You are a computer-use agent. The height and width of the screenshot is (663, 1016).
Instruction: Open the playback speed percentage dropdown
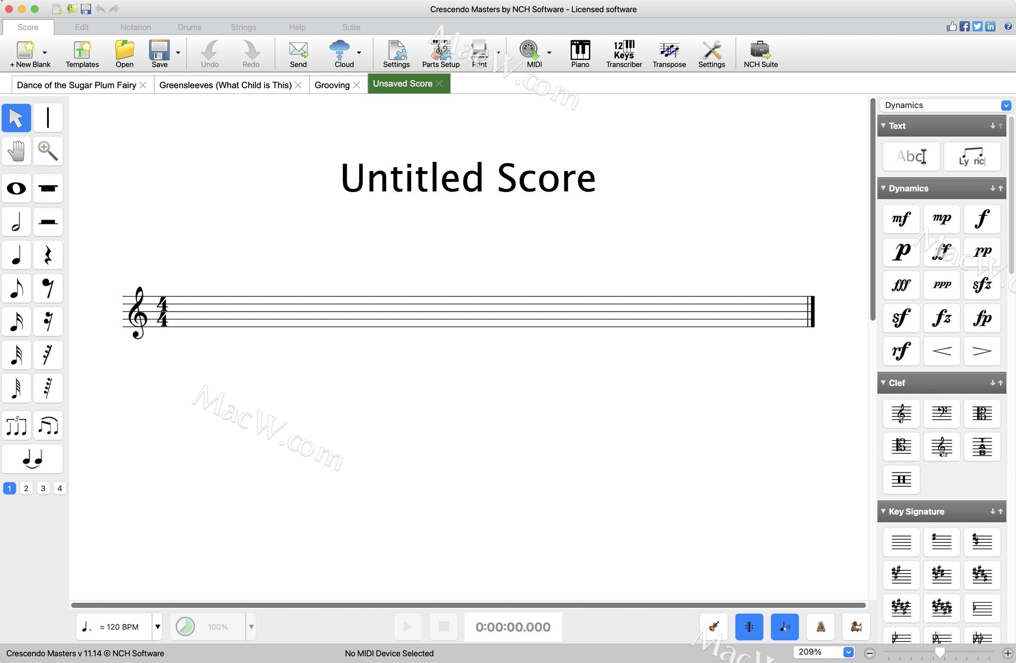tap(251, 627)
